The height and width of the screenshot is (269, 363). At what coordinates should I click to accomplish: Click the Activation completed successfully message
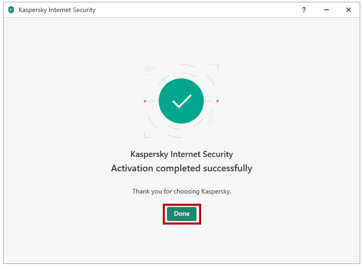181,168
